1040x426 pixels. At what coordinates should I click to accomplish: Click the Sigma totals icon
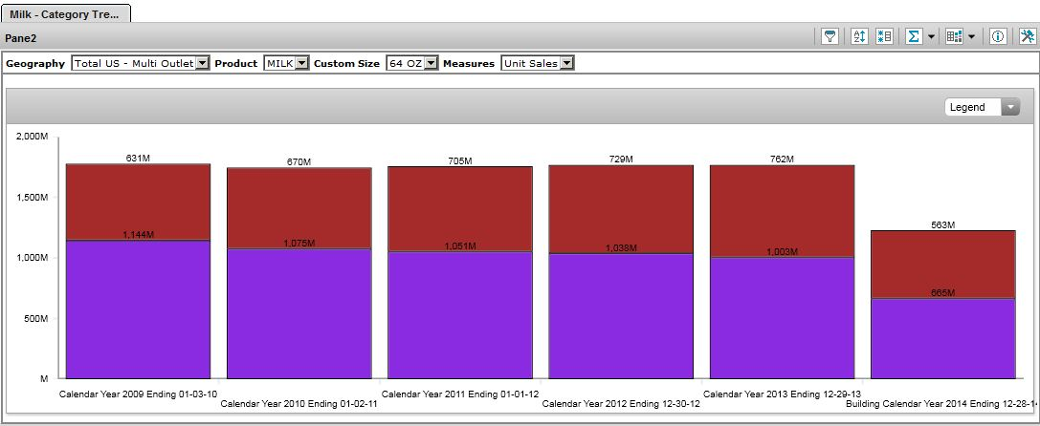pos(914,36)
